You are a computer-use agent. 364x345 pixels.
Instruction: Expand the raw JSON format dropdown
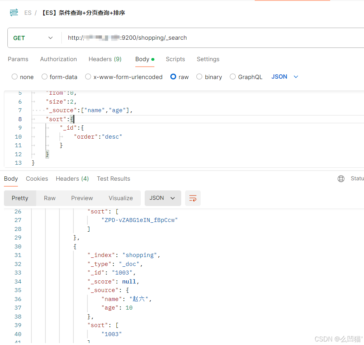click(x=285, y=77)
